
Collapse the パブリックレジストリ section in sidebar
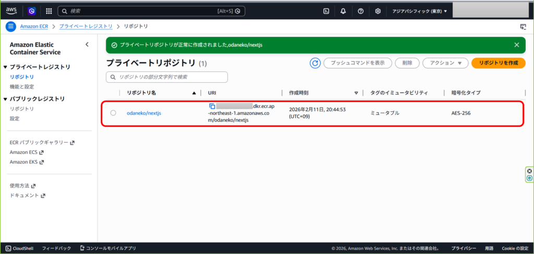6,99
